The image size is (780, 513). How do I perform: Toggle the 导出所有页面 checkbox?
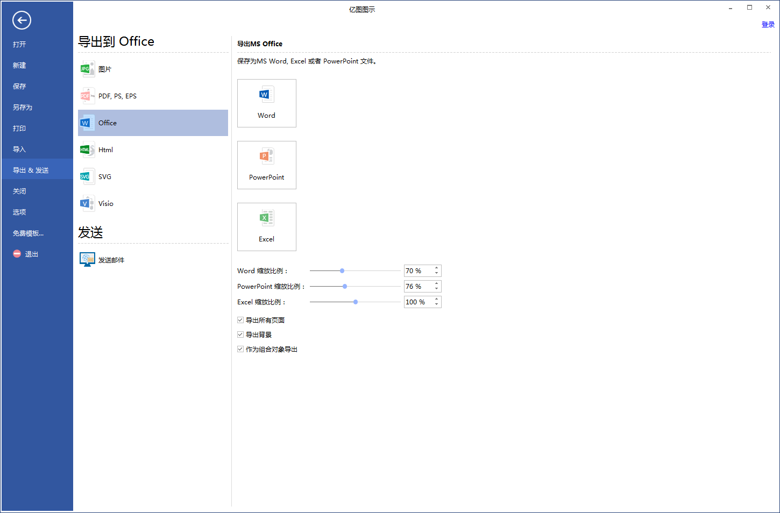tap(240, 320)
